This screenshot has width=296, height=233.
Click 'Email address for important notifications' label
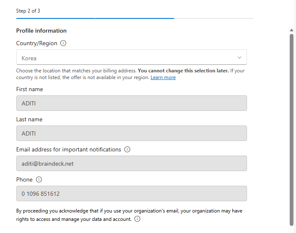point(69,149)
